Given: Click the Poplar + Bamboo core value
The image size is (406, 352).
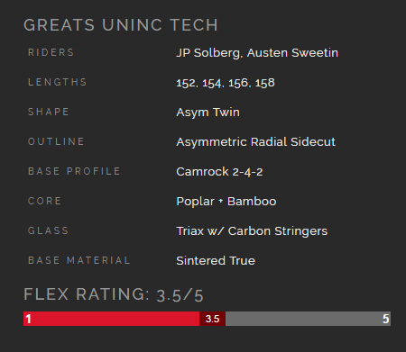Looking at the screenshot, I should [226, 202].
